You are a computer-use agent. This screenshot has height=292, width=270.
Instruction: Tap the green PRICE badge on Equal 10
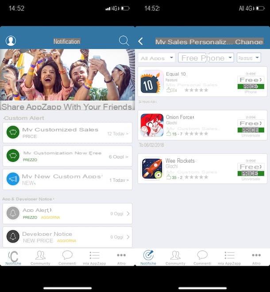click(251, 86)
